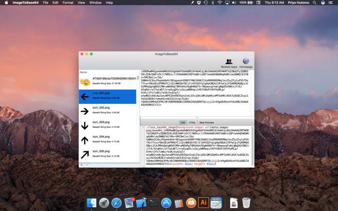The width and height of the screenshot is (338, 211).
Task: Open Terminal from the Dock
Action: (154, 203)
